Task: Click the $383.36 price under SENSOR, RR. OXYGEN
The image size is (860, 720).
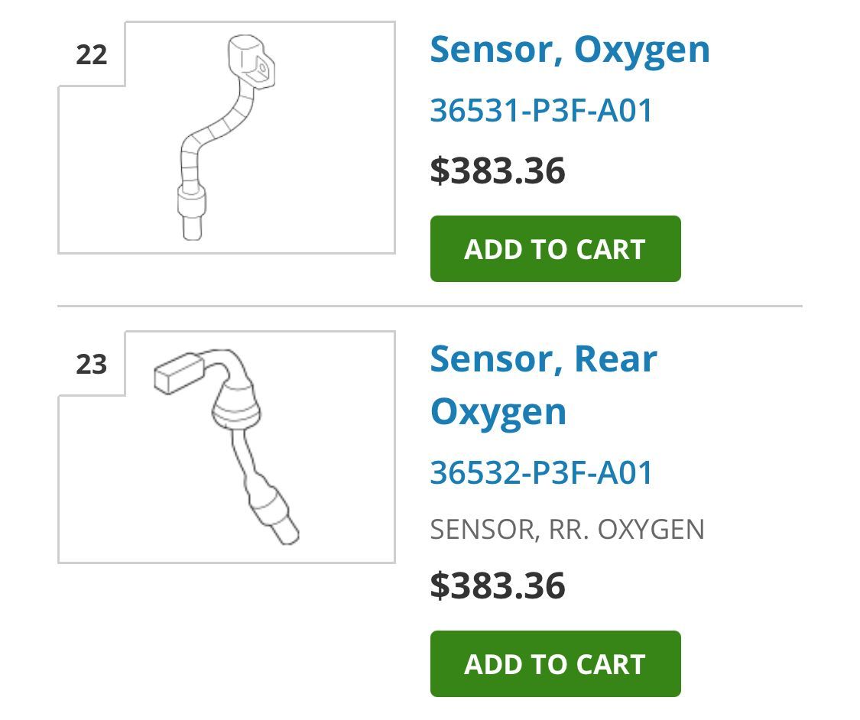Action: [498, 585]
